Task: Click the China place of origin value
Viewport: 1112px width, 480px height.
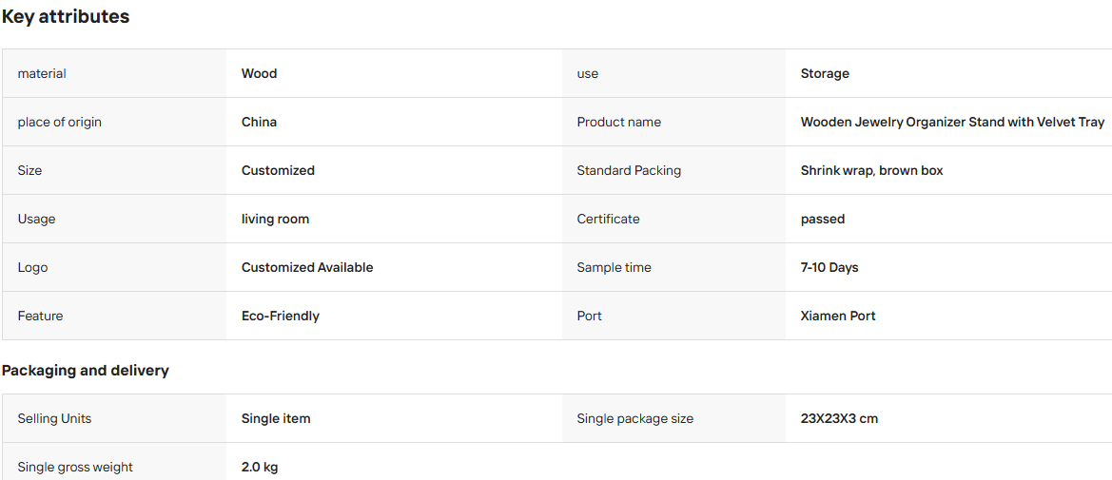Action: tap(259, 122)
